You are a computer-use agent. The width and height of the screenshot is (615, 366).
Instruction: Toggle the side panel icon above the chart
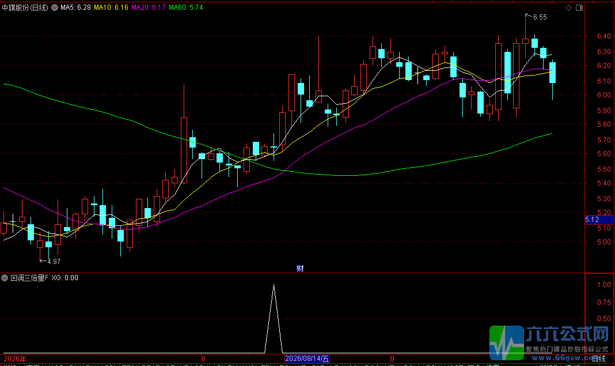pyautogui.click(x=579, y=8)
